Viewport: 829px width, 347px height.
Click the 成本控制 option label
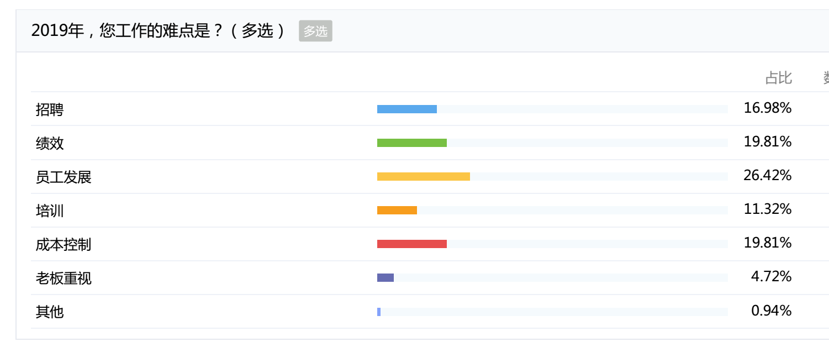pos(64,244)
